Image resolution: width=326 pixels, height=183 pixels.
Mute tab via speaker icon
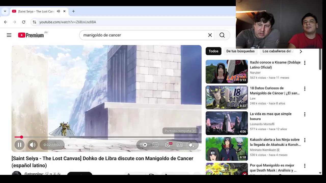point(58,11)
